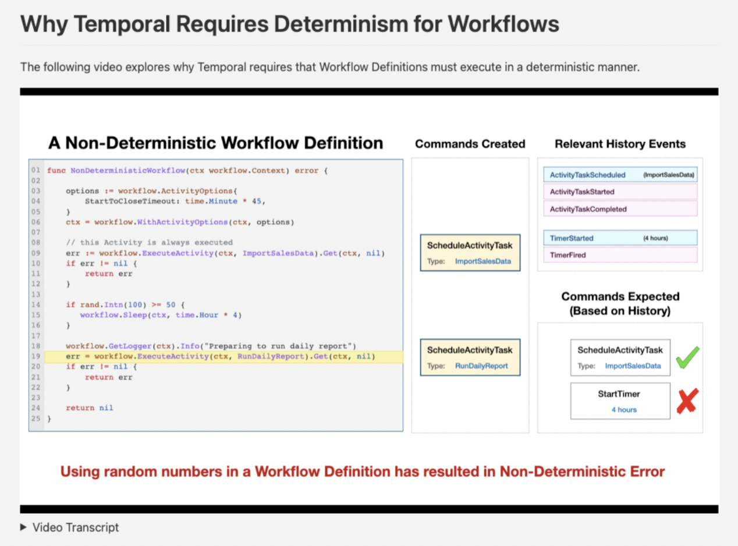Click the intro sentence starting "The following video explores"
This screenshot has width=738, height=546.
point(330,67)
